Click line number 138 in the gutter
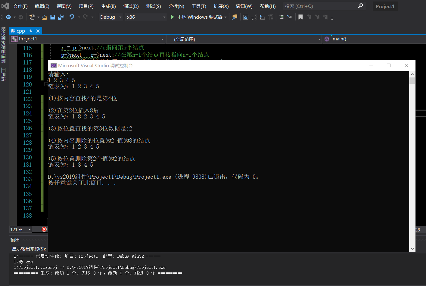This screenshot has width=426, height=286. coord(27,215)
